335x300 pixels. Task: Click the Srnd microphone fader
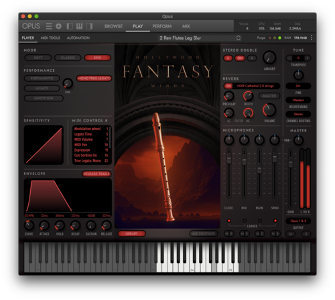pyautogui.click(x=275, y=156)
